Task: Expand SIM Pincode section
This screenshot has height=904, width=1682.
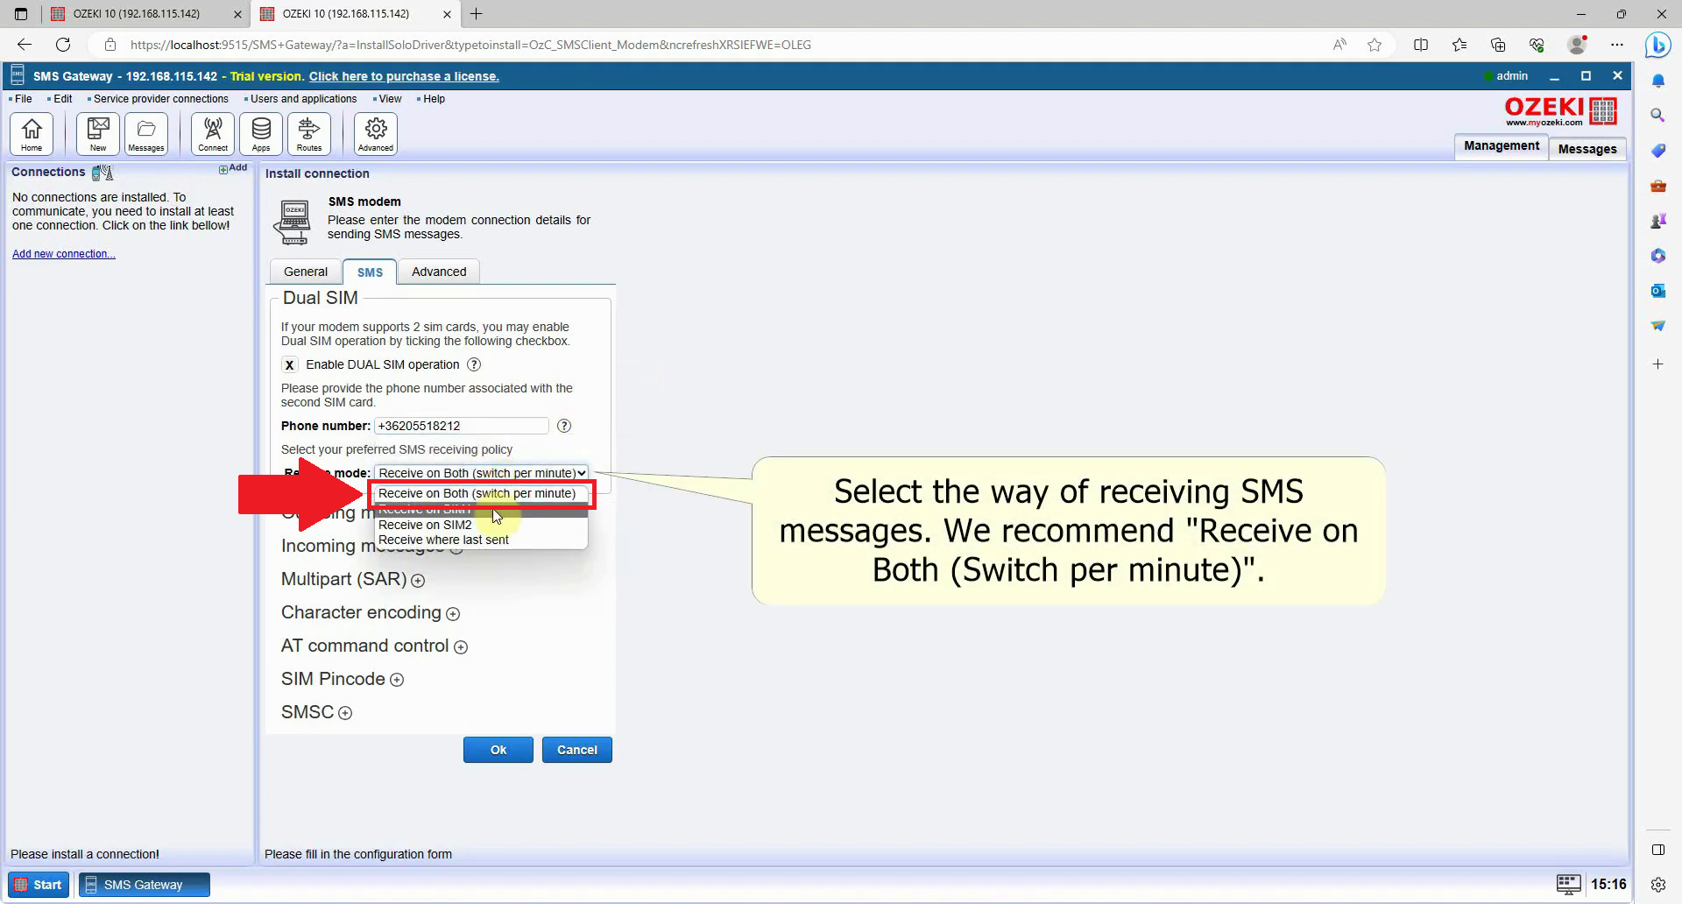Action: (397, 680)
